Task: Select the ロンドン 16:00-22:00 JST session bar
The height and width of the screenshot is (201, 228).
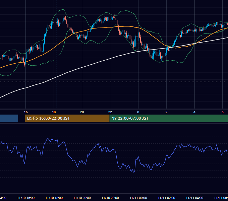Action: click(x=67, y=118)
